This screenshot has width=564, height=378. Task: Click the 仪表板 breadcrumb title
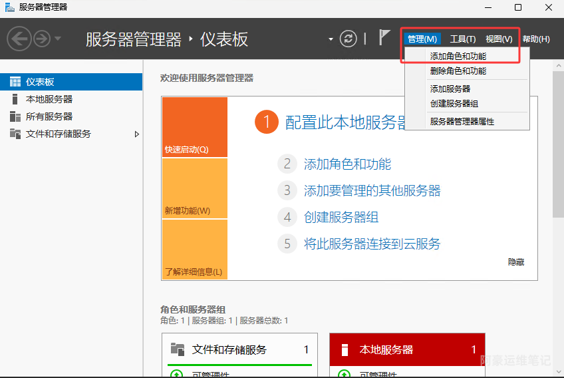pyautogui.click(x=224, y=39)
